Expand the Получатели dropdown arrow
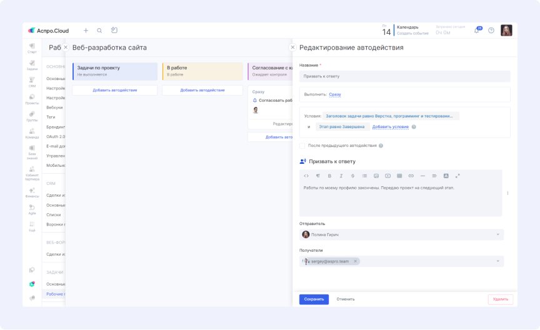The height and width of the screenshot is (330, 540). coord(497,261)
